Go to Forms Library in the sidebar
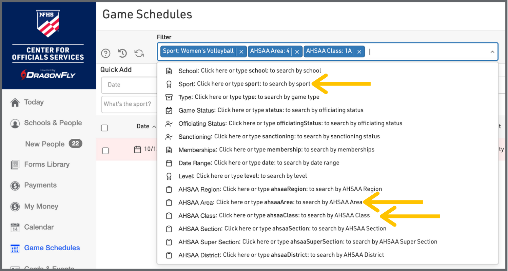This screenshot has width=508, height=271. (x=46, y=164)
